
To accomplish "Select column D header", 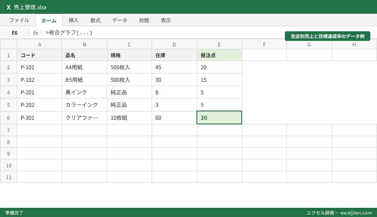I will (174, 44).
